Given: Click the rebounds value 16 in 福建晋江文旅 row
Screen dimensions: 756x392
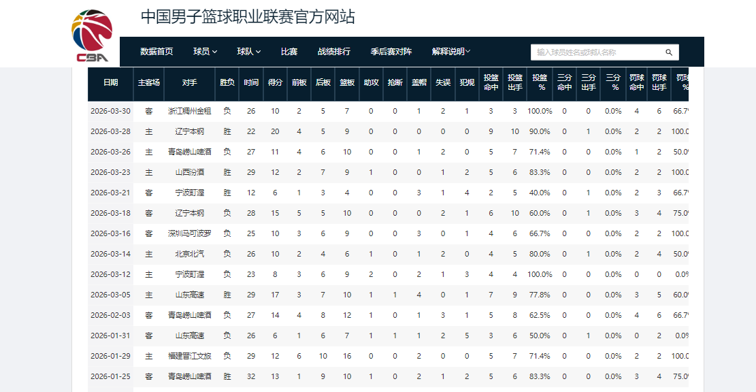Looking at the screenshot, I should point(347,356).
